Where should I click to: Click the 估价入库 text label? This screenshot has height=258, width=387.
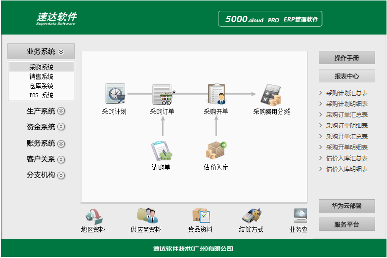[216, 168]
